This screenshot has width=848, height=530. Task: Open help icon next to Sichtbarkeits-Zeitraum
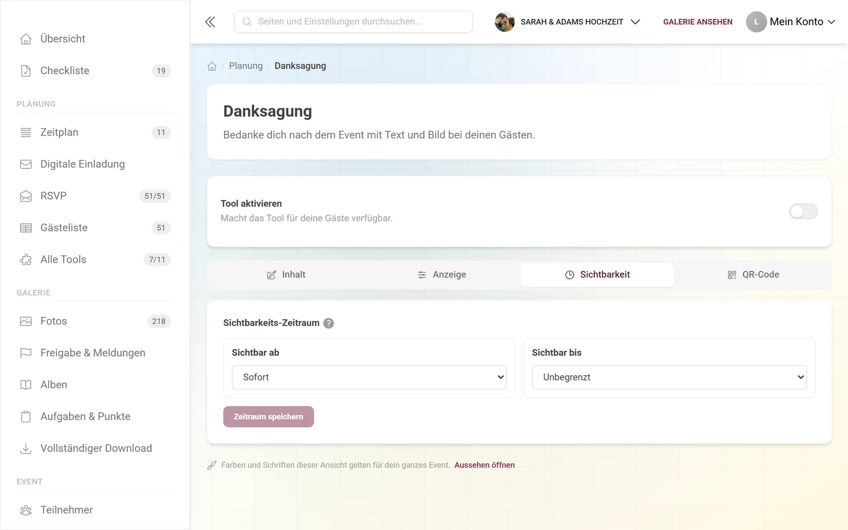coord(329,323)
